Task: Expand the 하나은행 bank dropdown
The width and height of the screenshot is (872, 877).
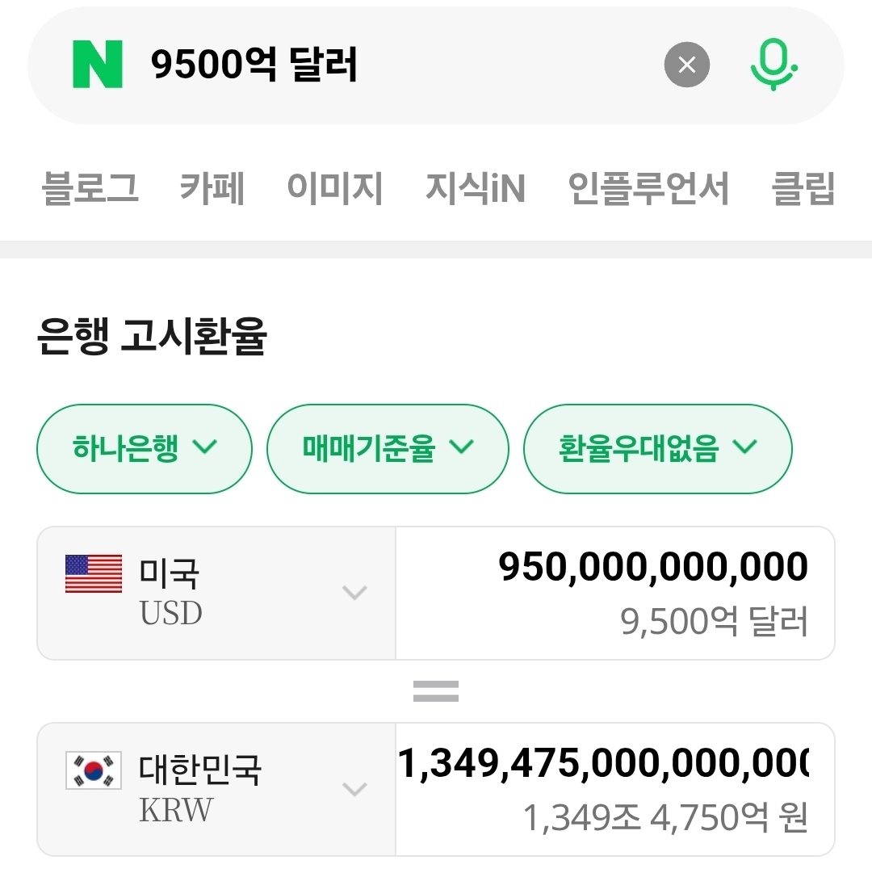Action: [x=145, y=448]
